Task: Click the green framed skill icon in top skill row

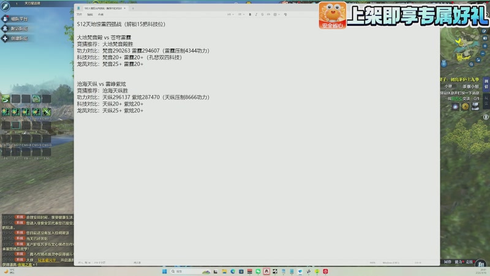Action: 36,99
